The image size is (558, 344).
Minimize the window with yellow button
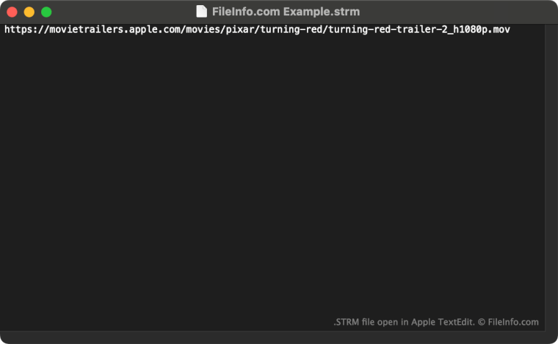29,12
